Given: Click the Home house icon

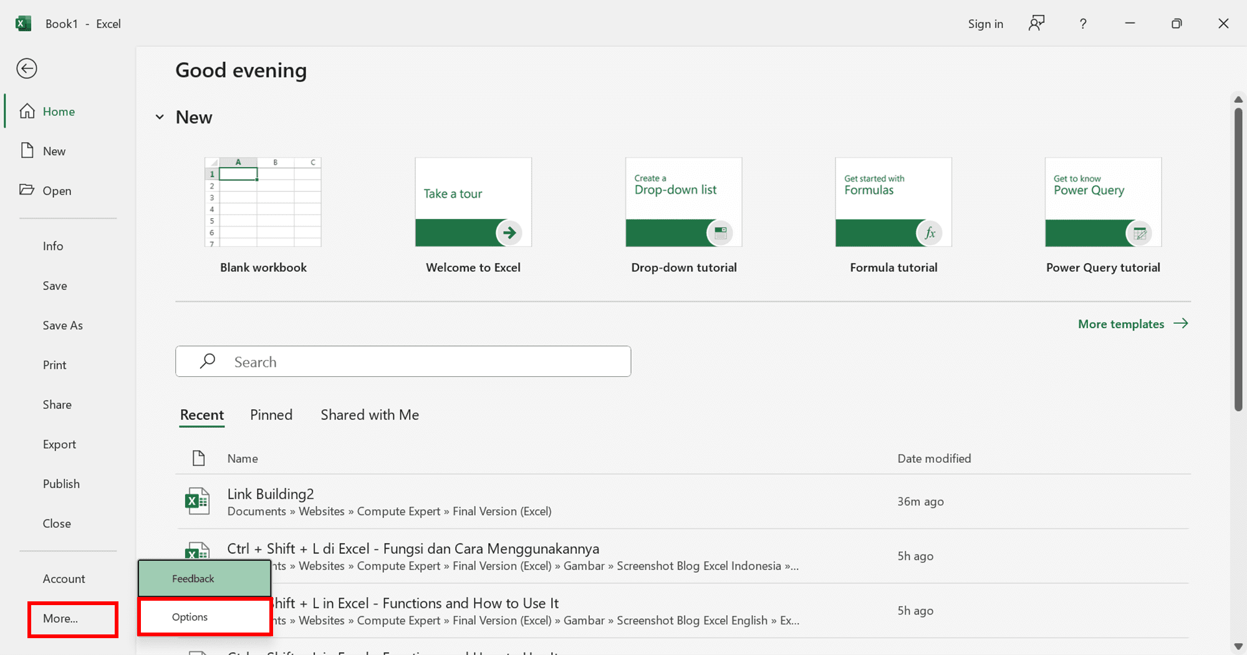Looking at the screenshot, I should tap(27, 111).
